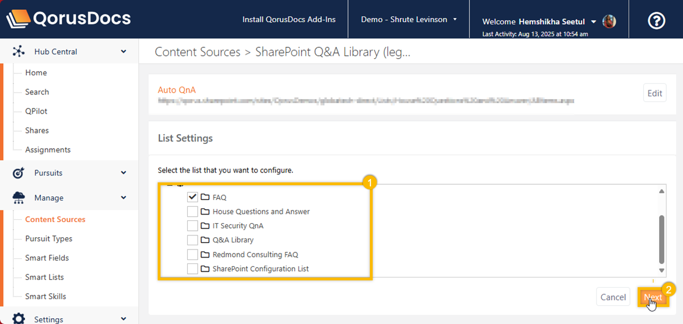Click the Manage cloud icon
Viewport: 683px width, 324px height.
19,198
